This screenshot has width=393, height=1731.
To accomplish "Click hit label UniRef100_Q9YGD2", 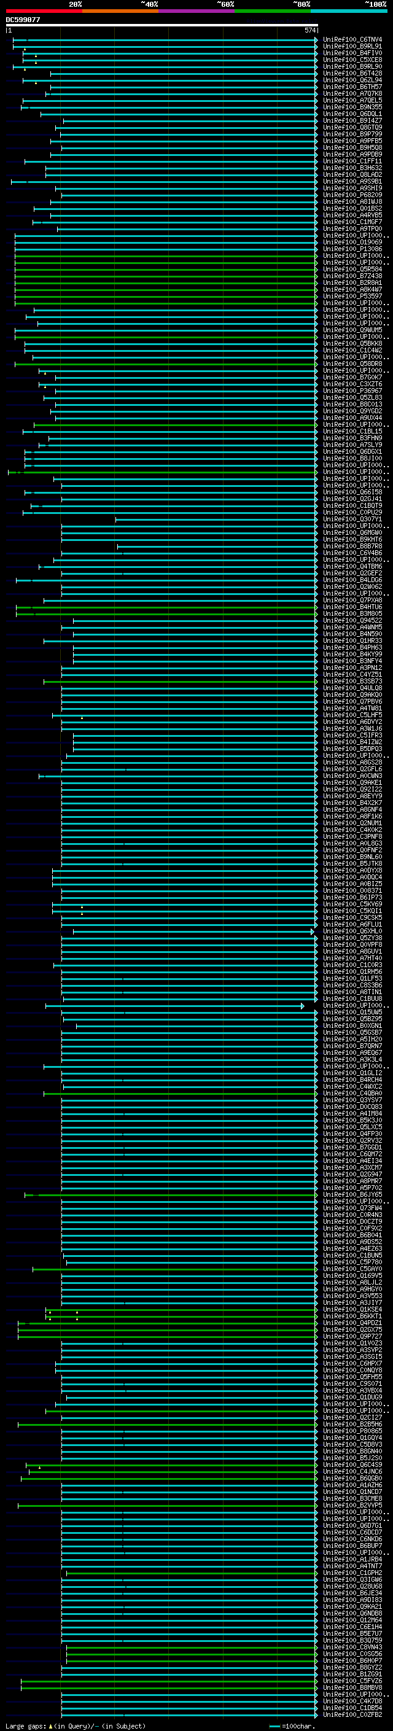I will [x=352, y=411].
